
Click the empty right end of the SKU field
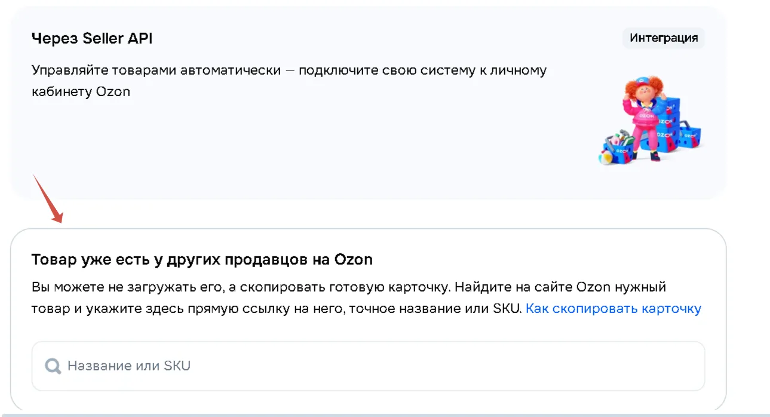pos(657,366)
